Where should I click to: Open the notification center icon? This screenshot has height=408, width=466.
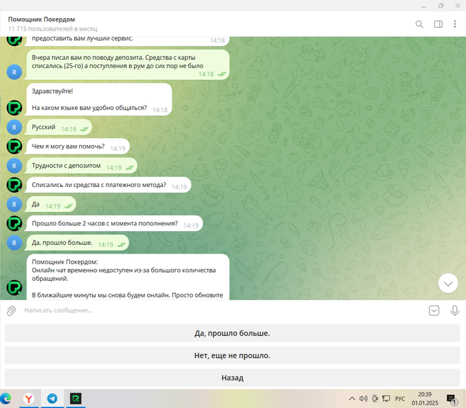pyautogui.click(x=451, y=399)
